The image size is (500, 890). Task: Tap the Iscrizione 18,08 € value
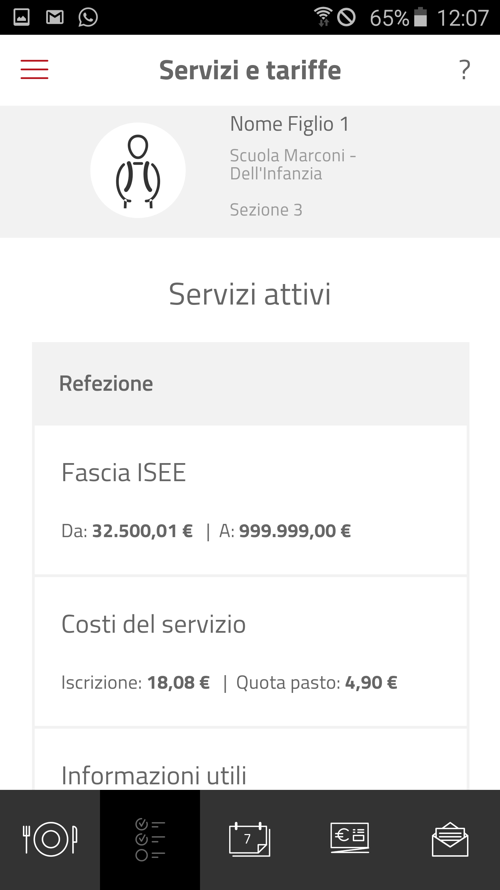pyautogui.click(x=178, y=682)
